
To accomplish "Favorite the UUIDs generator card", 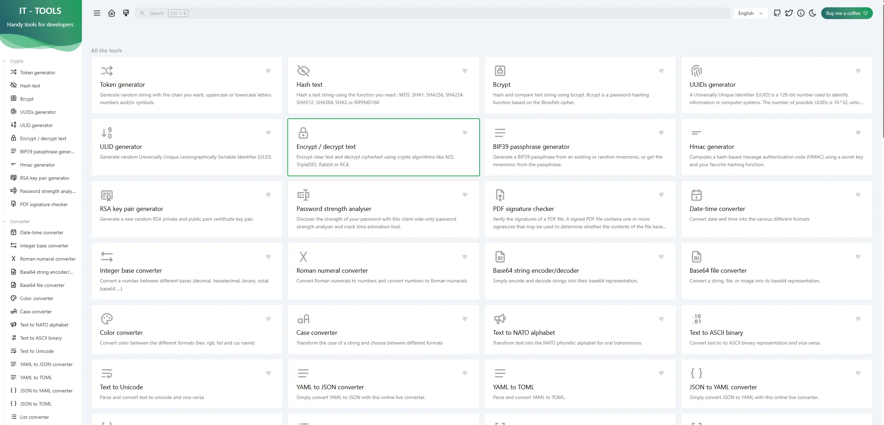I will [858, 71].
